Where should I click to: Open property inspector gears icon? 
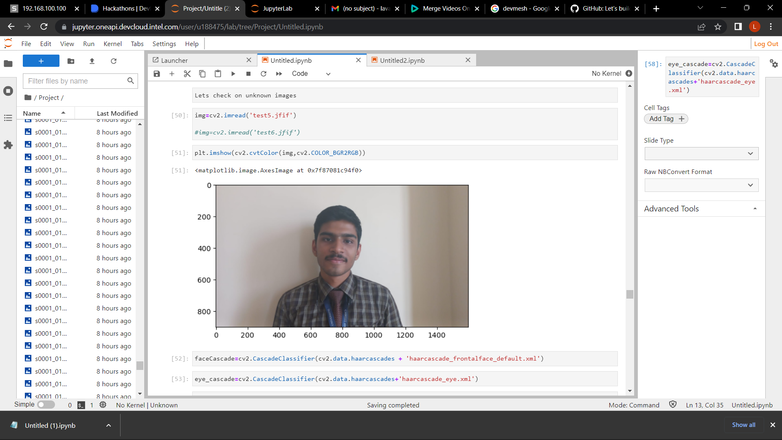pos(773,64)
